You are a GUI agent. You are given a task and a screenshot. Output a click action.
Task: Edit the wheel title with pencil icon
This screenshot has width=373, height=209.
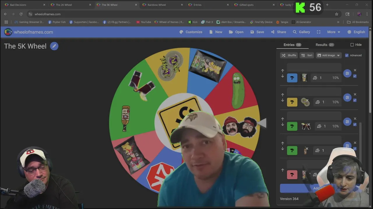pos(54,46)
